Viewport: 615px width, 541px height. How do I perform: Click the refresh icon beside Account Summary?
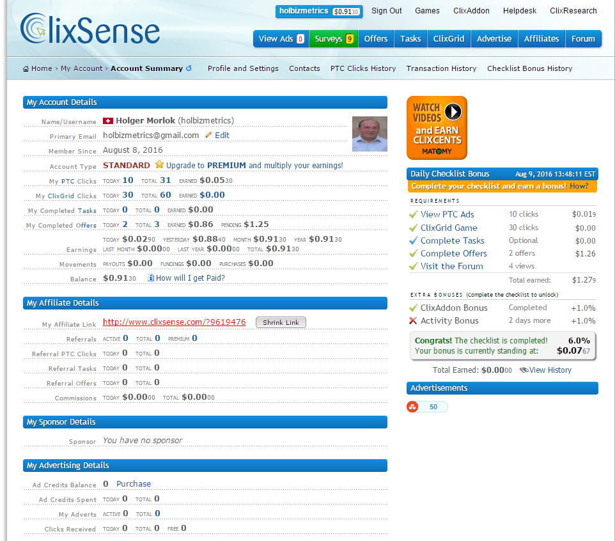point(189,68)
